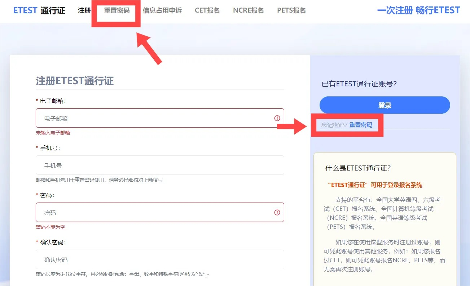Click the 一次注册 畅行ETEST slogan
This screenshot has width=470, height=286.
coord(418,10)
